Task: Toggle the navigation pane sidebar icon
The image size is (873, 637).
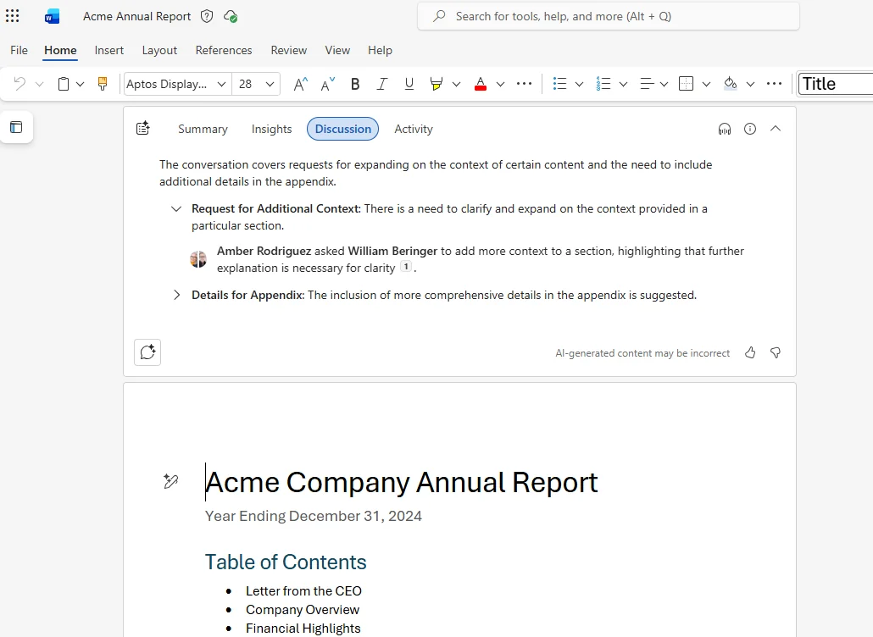Action: coord(16,127)
